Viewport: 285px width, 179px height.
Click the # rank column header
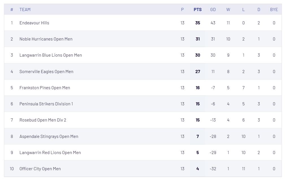click(12, 9)
